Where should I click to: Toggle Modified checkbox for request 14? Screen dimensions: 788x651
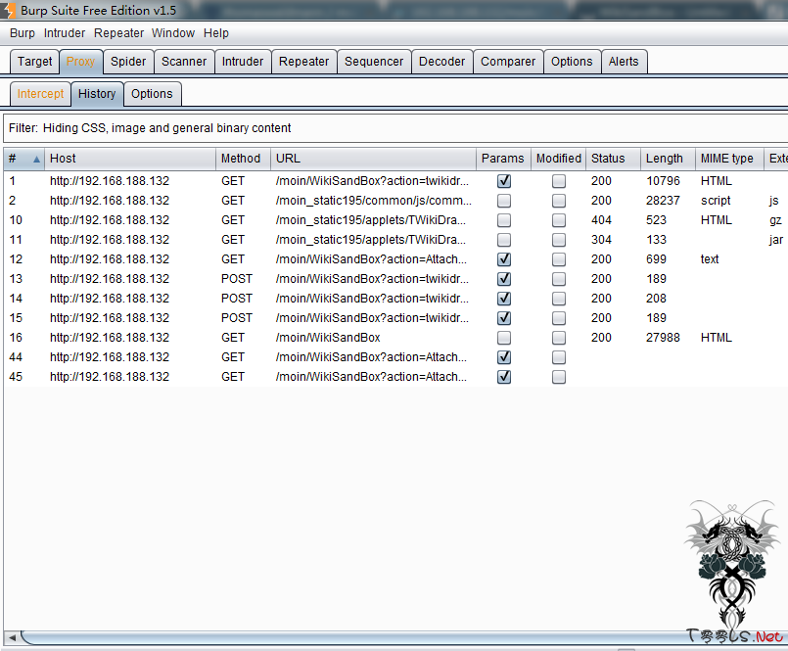(x=559, y=299)
